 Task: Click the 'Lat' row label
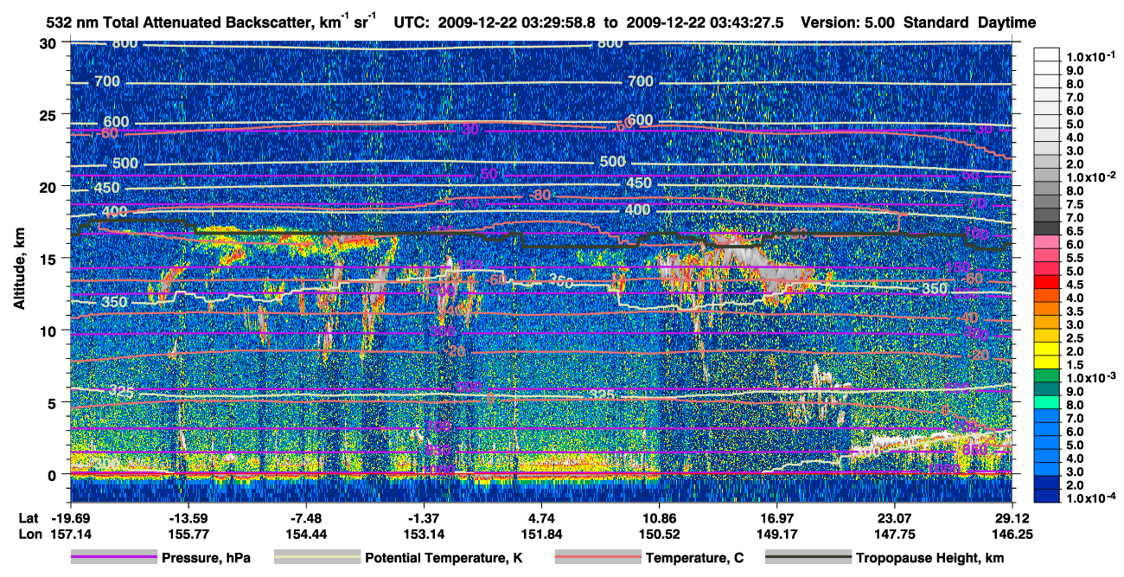point(28,517)
